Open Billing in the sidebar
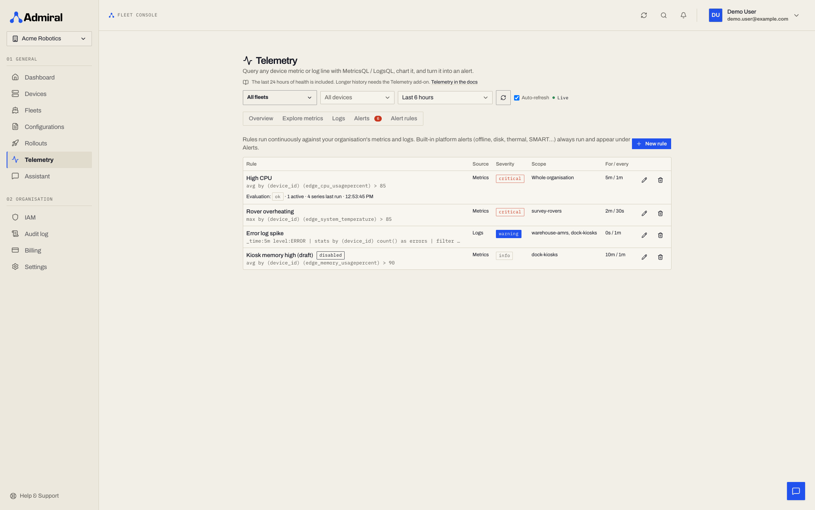815x510 pixels. 49,250
